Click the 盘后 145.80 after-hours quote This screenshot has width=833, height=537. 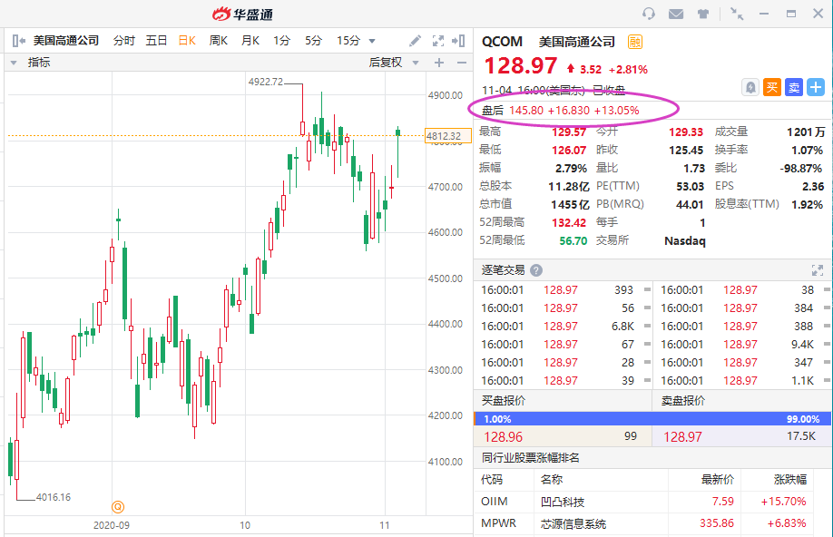pyautogui.click(x=560, y=111)
